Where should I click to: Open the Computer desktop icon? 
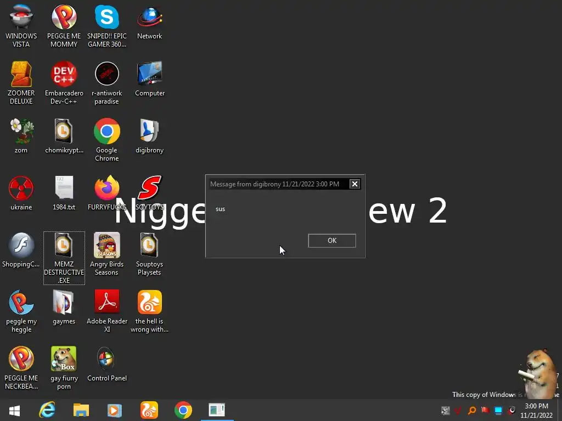click(149, 79)
